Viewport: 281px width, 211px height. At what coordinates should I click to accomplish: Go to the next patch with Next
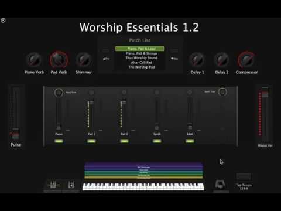point(174,59)
